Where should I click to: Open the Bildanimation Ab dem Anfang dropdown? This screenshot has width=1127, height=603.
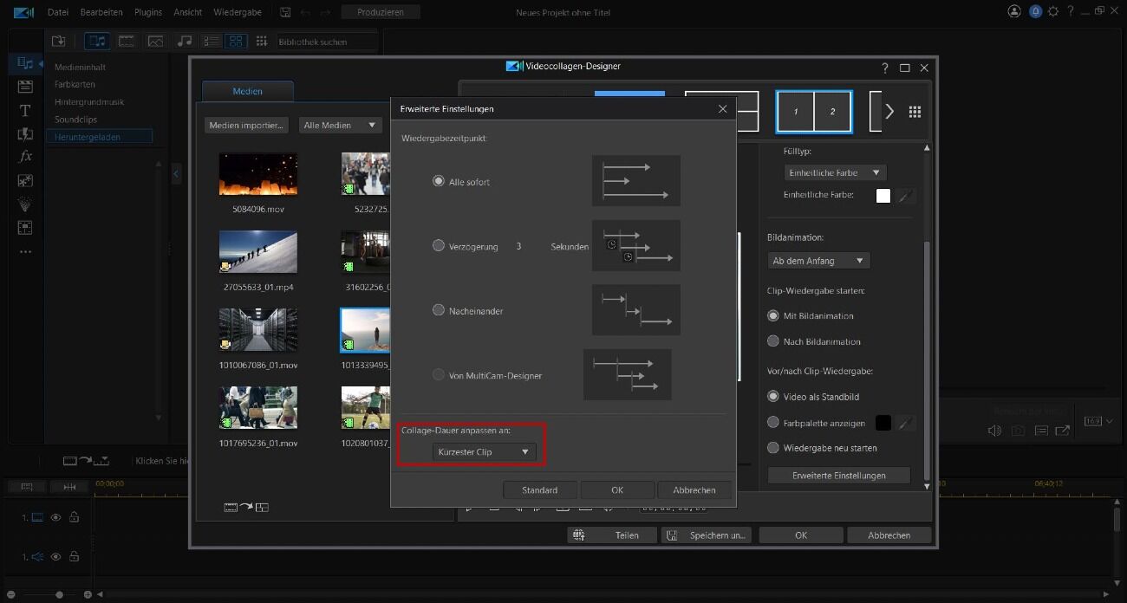pyautogui.click(x=818, y=261)
